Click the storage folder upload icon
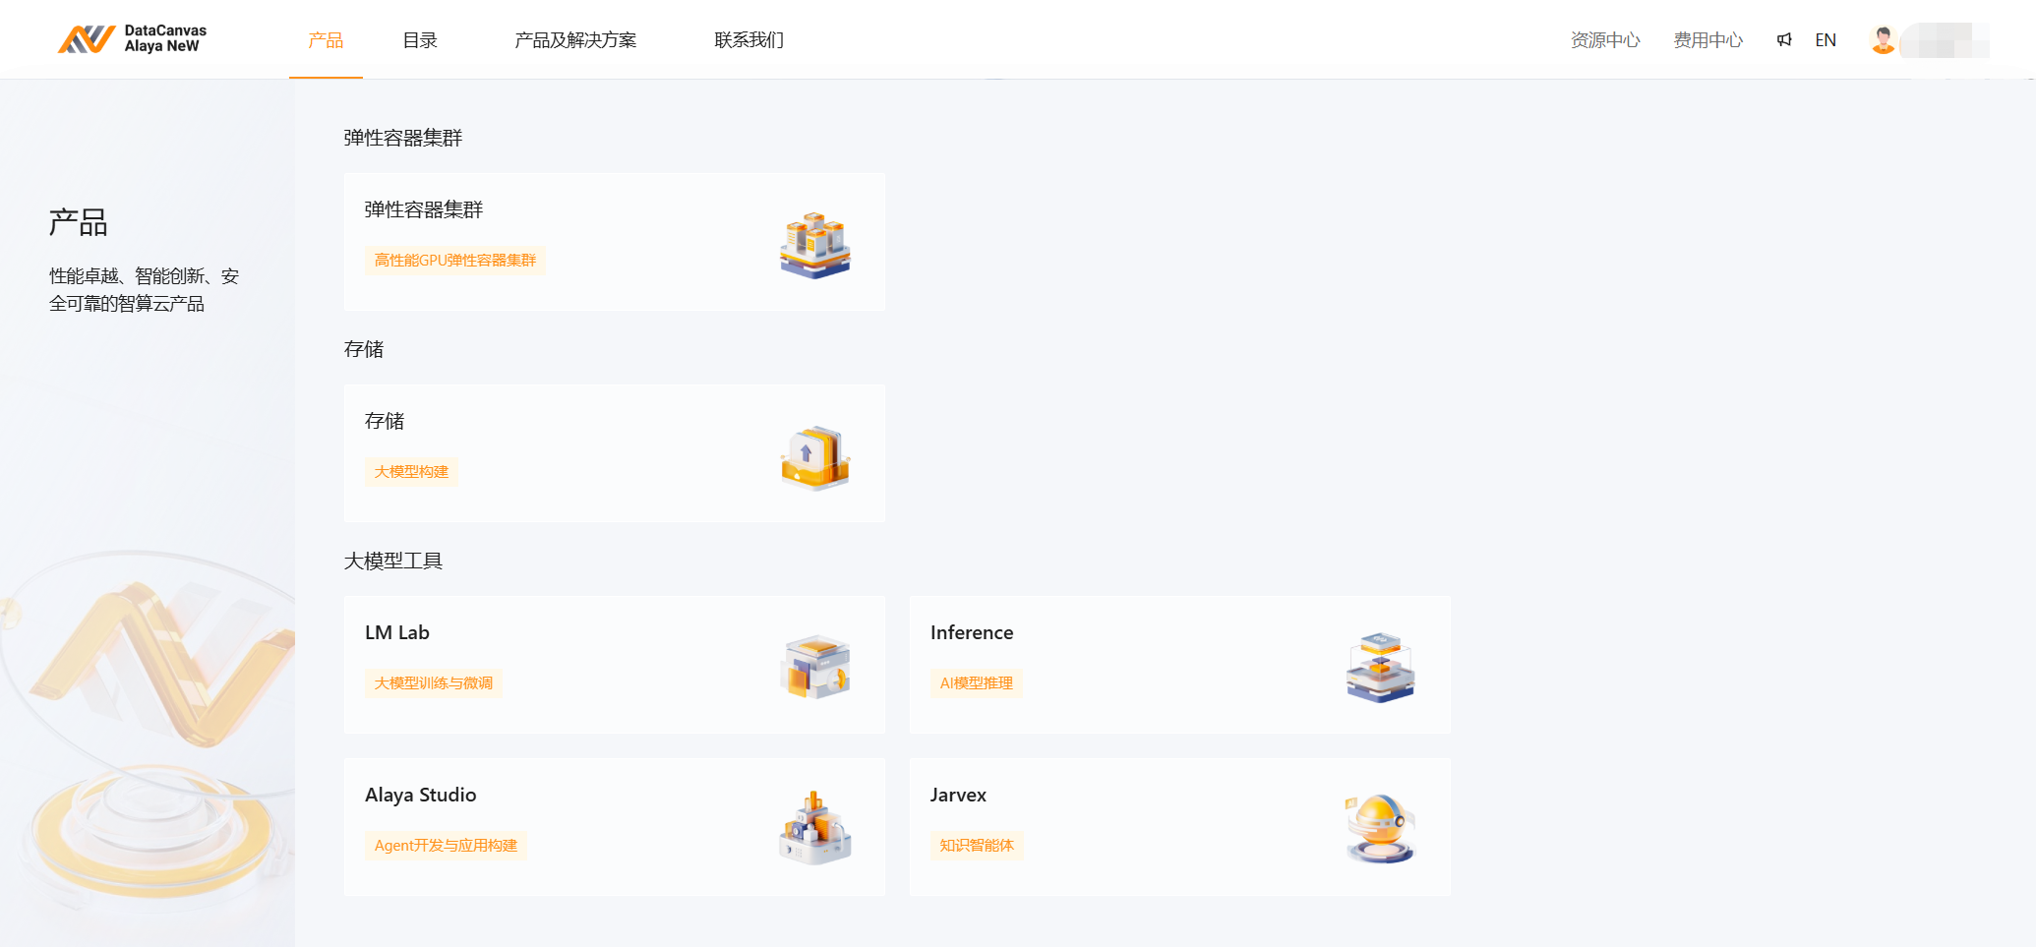The width and height of the screenshot is (2036, 947). tap(814, 457)
